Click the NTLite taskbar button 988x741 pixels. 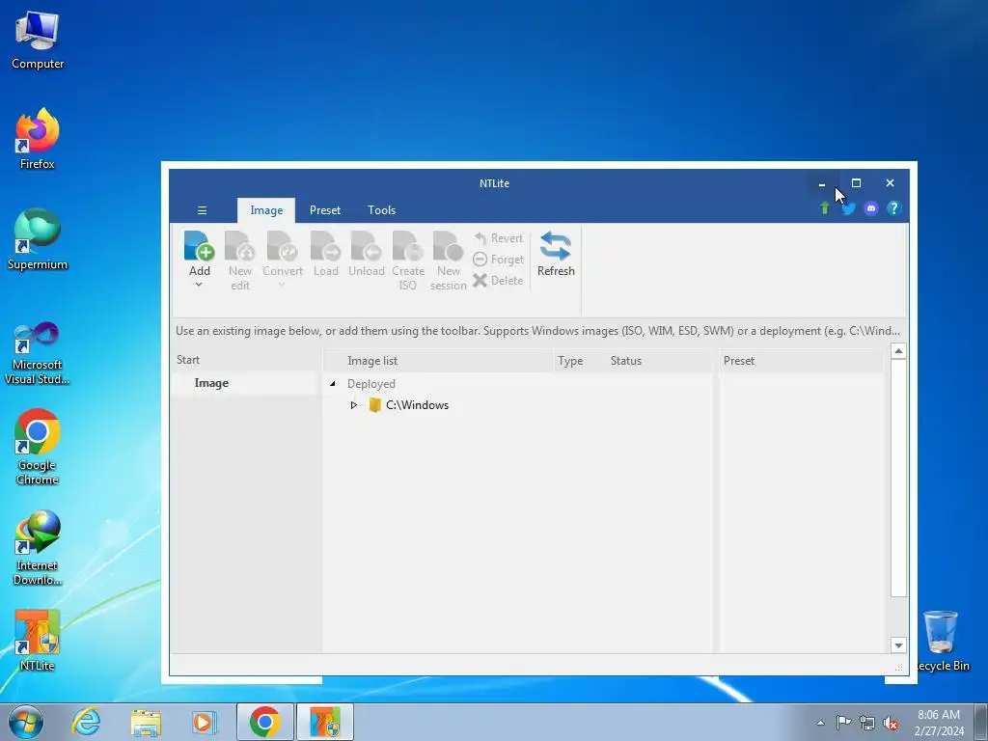click(x=325, y=722)
